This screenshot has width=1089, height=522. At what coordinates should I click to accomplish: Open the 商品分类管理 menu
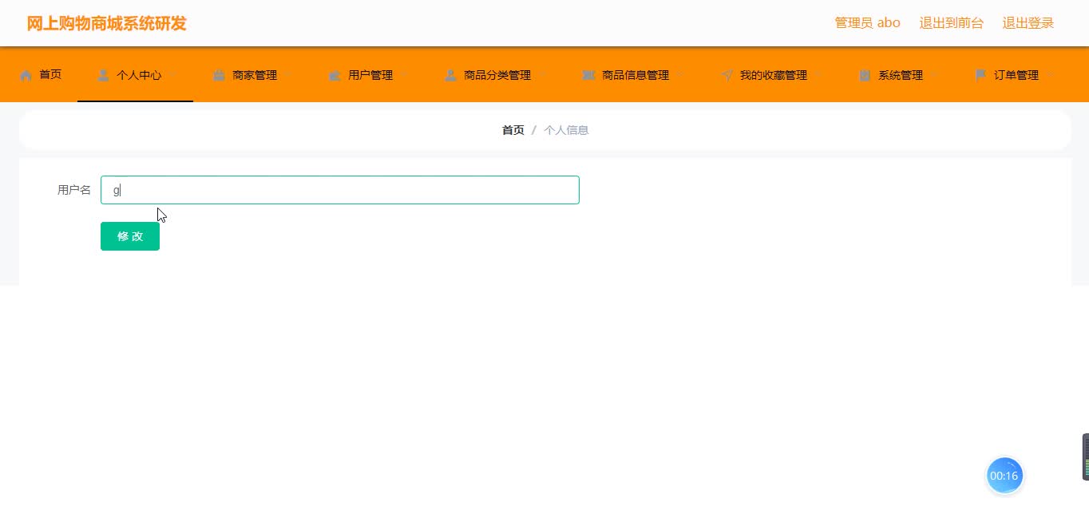493,75
